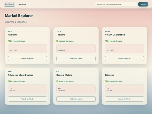The height and width of the screenshot is (114, 152).
Task: Switch to the Watchlist tab
Action: tap(22, 4)
